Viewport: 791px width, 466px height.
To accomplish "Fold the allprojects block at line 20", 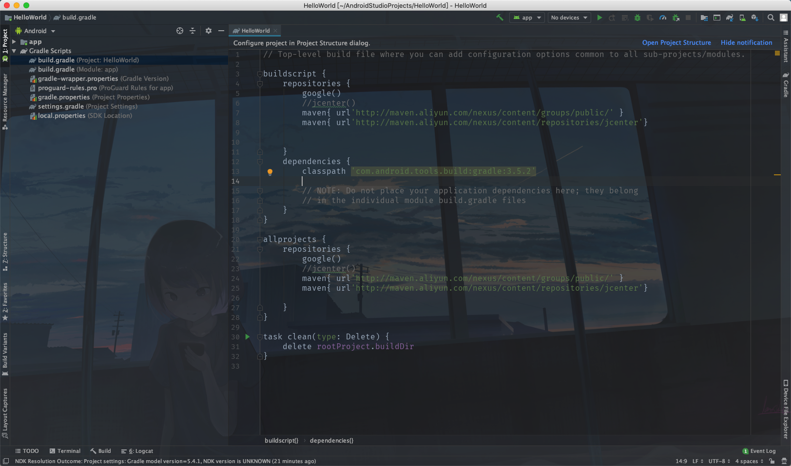I will [x=260, y=240].
